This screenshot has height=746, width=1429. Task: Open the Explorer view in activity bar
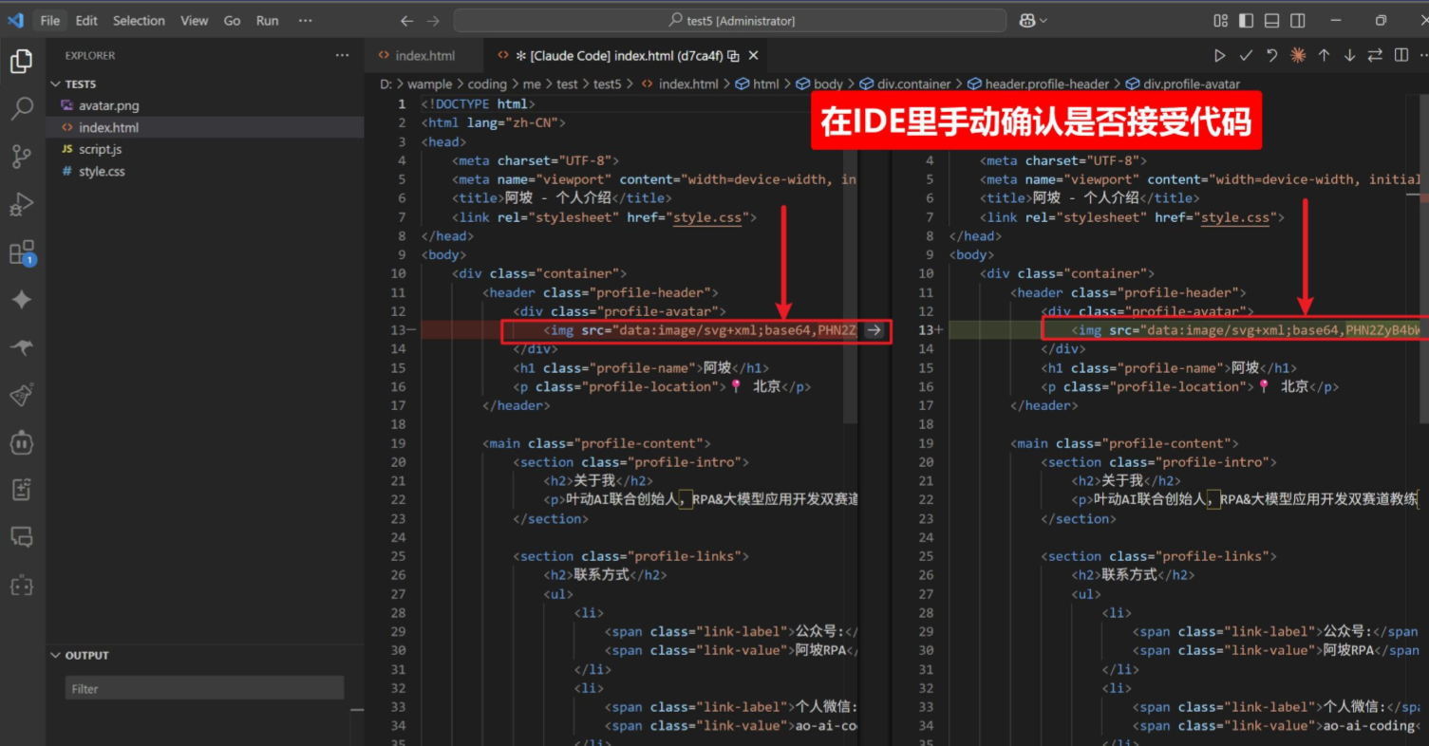(x=21, y=62)
